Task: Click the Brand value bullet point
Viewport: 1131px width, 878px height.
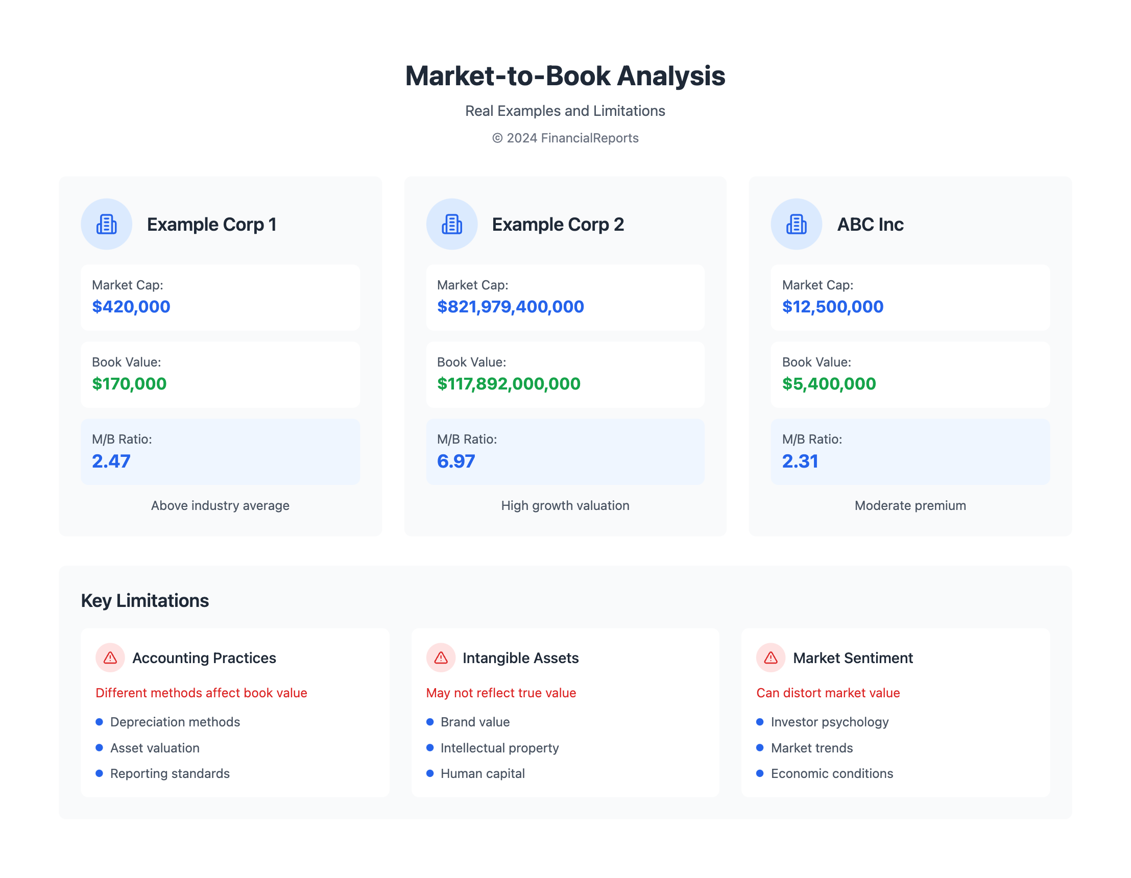Action: click(x=474, y=722)
